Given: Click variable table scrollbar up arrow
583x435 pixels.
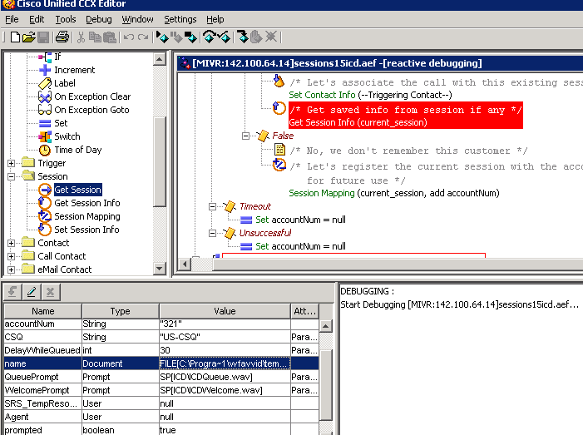Looking at the screenshot, I should [x=326, y=326].
